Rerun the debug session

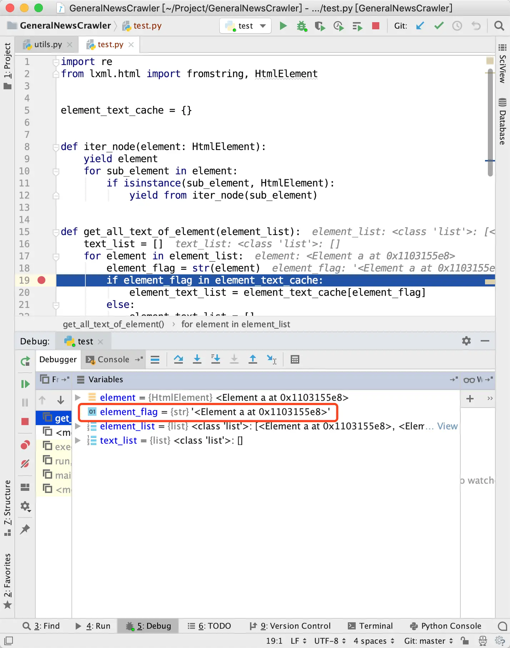tap(25, 362)
